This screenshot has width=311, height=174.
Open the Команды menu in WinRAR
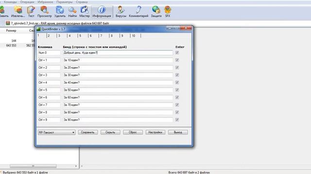pos(10,2)
